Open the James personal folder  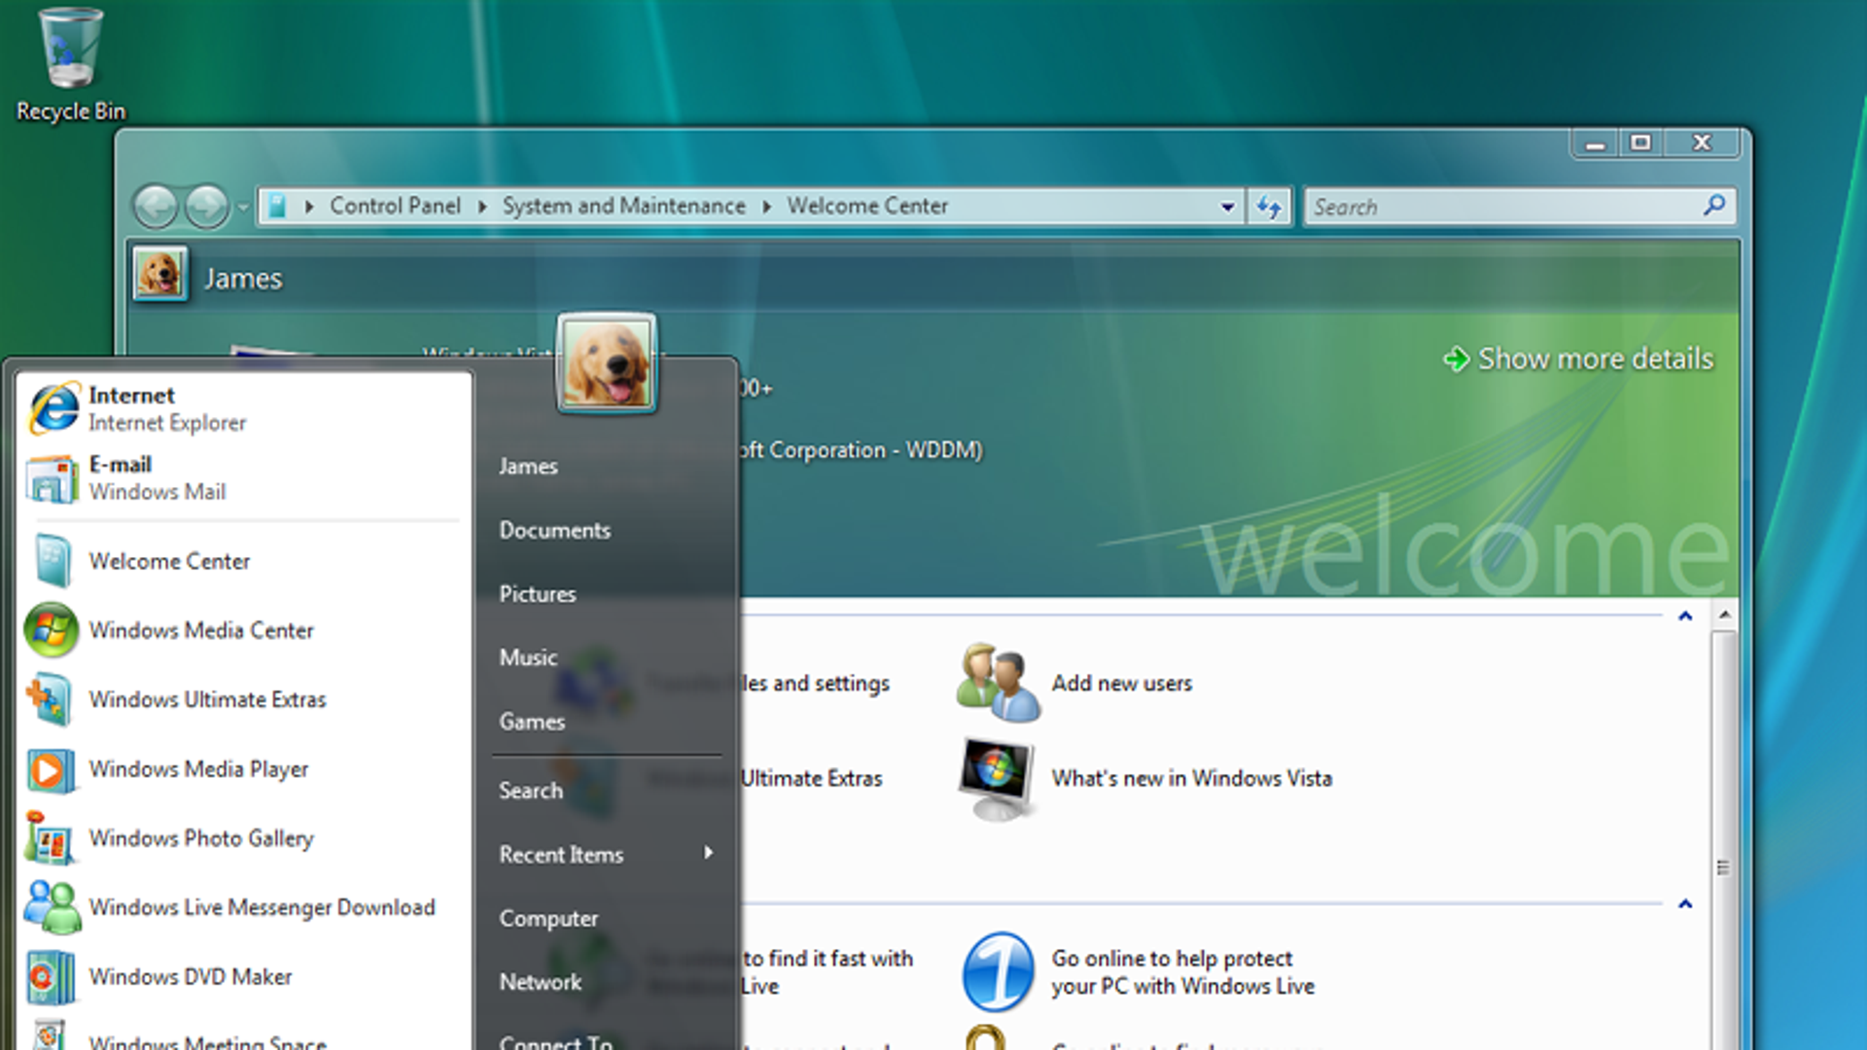(528, 467)
